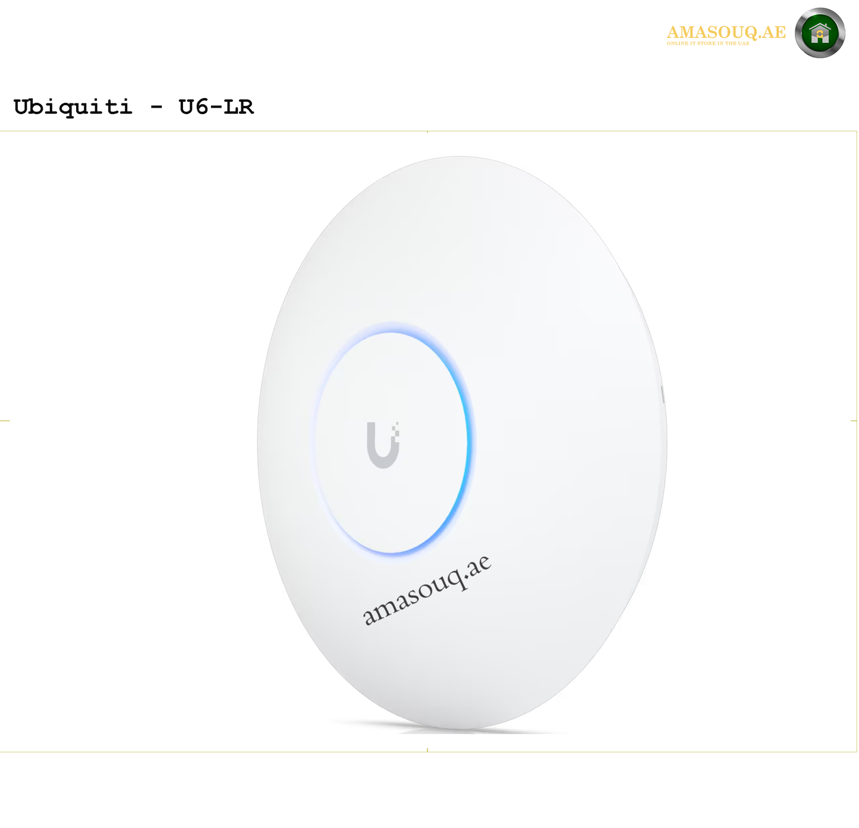This screenshot has height=828, width=859.
Task: Click the top rim of access point dome
Action: [x=461, y=158]
